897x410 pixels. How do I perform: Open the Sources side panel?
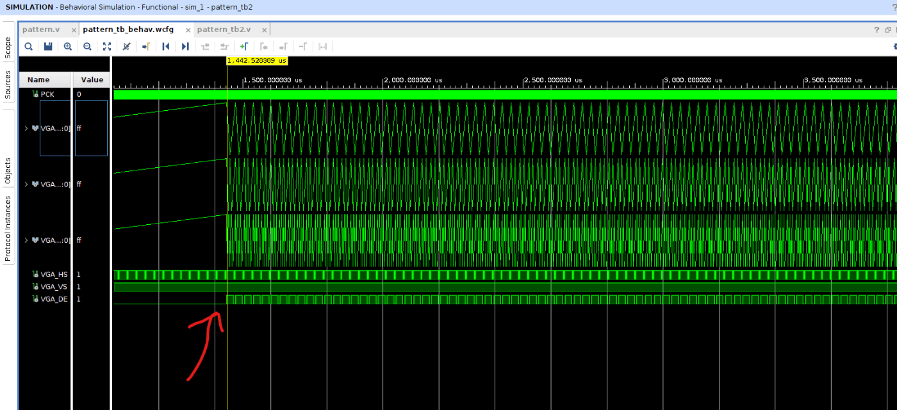(8, 85)
